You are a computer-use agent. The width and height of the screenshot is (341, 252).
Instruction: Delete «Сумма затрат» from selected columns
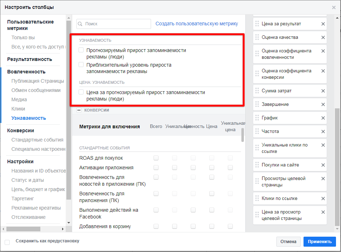(x=323, y=91)
